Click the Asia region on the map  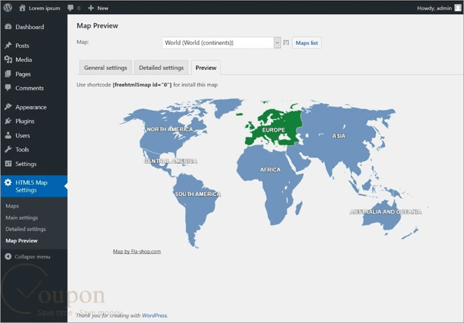click(x=339, y=136)
